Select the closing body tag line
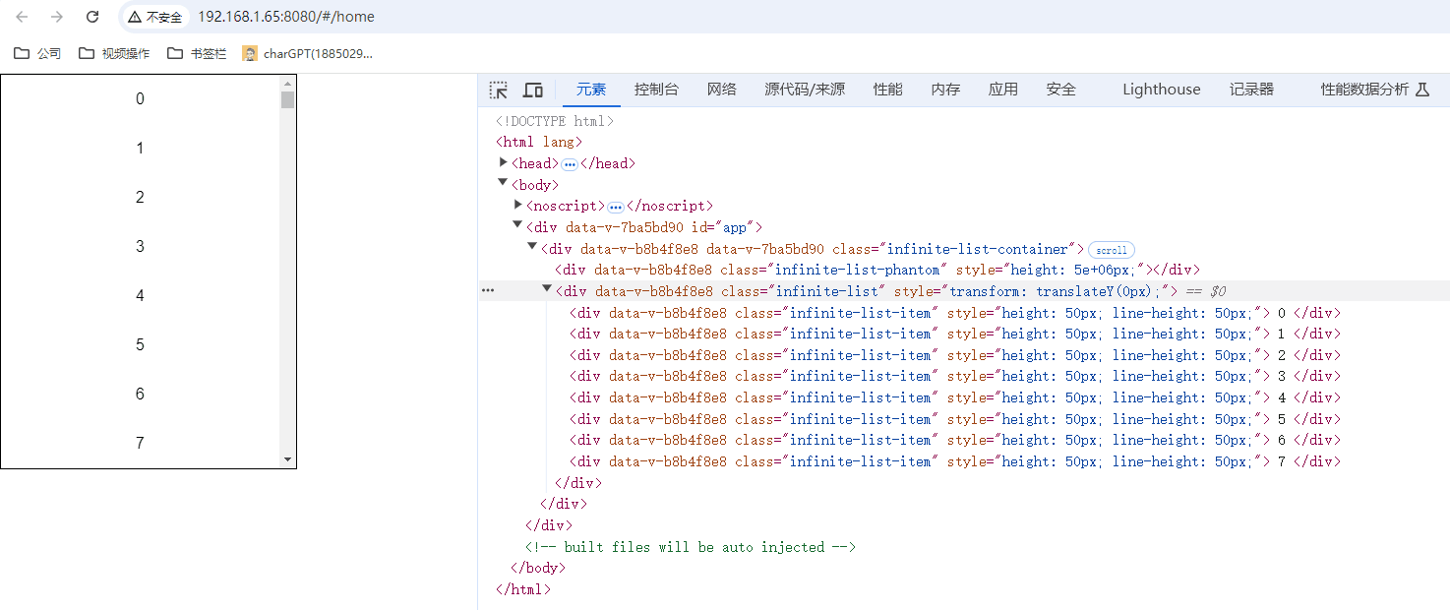This screenshot has width=1450, height=610. [538, 568]
